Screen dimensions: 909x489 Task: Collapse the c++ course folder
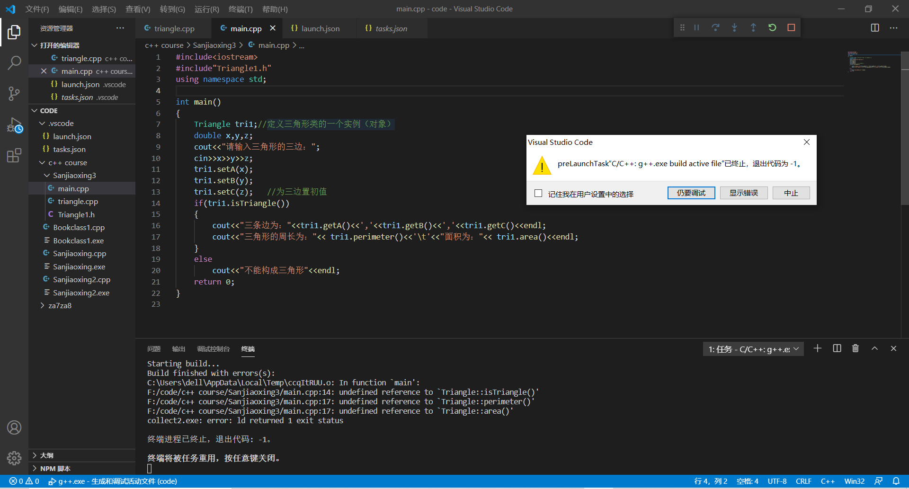(x=82, y=162)
